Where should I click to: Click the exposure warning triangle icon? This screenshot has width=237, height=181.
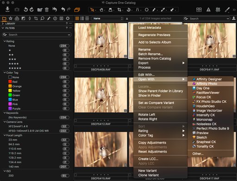click(x=208, y=10)
